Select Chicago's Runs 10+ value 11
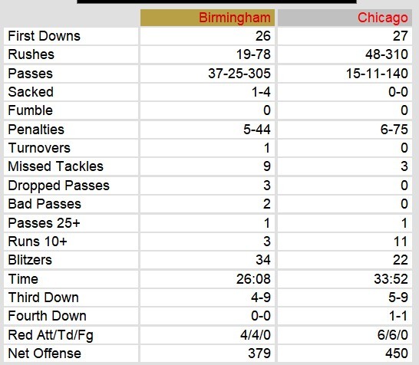Image resolution: width=419 pixels, height=365 pixels. click(x=401, y=242)
